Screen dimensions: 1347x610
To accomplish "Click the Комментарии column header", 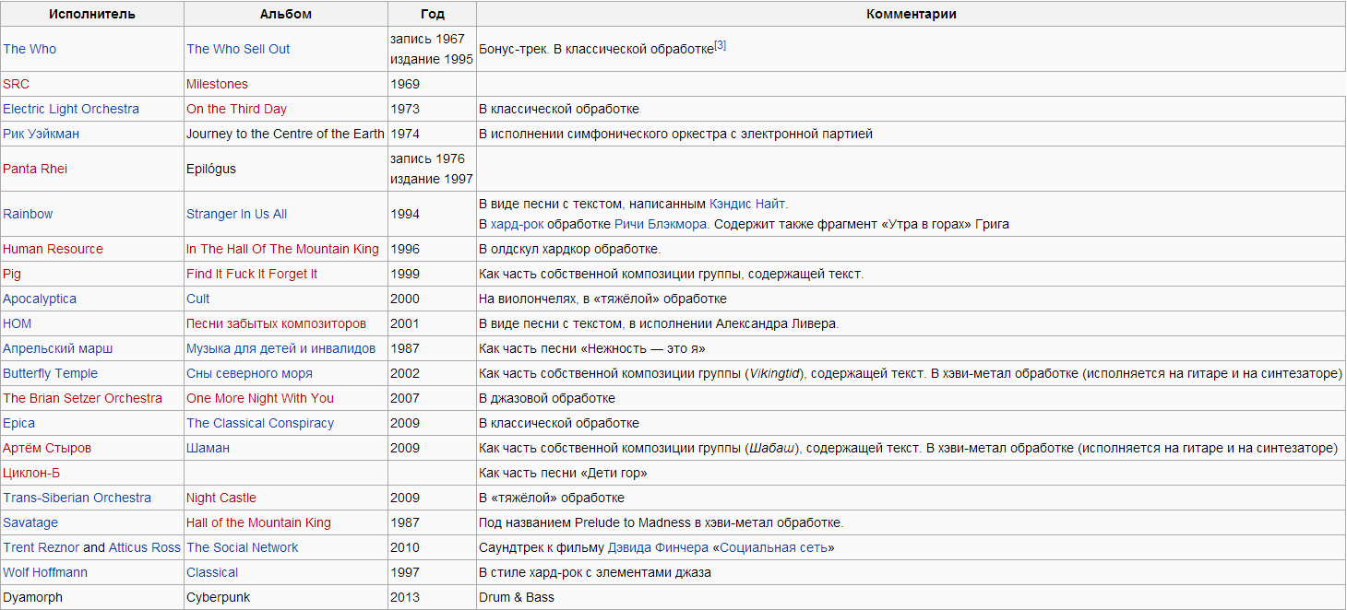I will pos(912,14).
